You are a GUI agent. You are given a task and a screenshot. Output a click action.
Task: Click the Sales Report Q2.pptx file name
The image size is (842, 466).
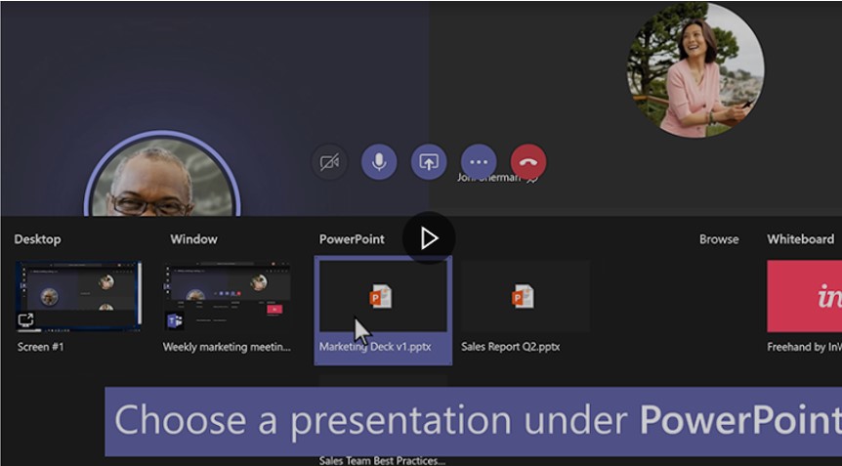click(x=511, y=347)
